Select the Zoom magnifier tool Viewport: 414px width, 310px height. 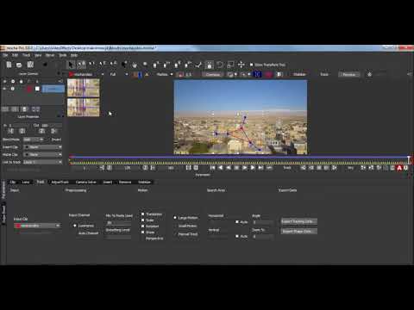(x=145, y=65)
